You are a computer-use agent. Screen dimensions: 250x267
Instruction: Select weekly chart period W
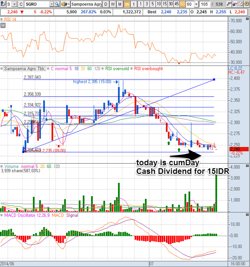tap(113, 4)
